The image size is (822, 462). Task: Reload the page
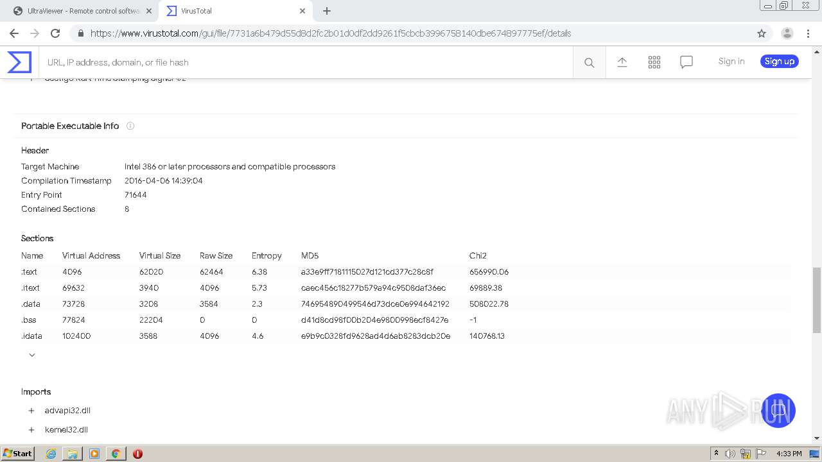tap(55, 33)
